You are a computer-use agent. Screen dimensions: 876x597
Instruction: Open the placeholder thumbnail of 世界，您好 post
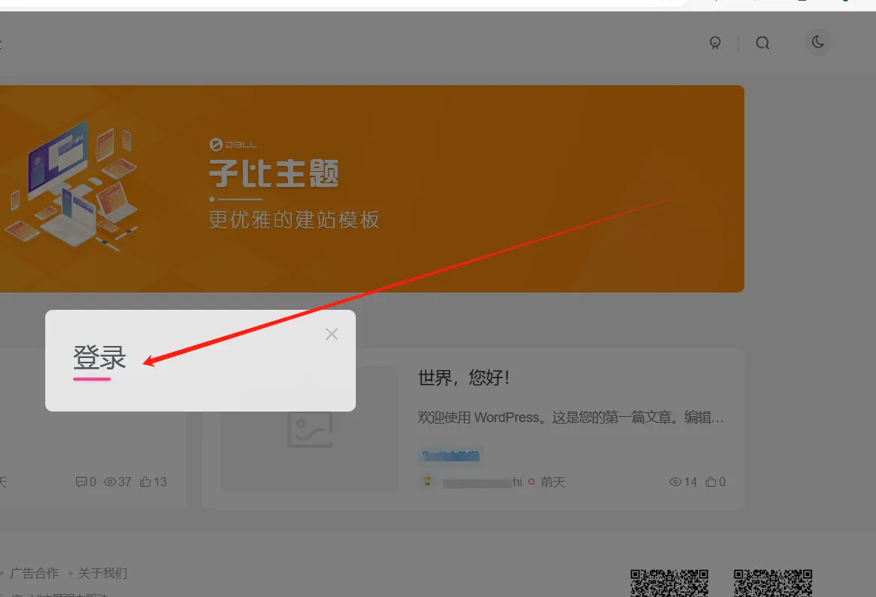310,429
